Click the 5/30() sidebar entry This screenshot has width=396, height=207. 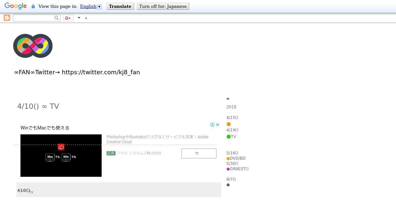pos(232,164)
